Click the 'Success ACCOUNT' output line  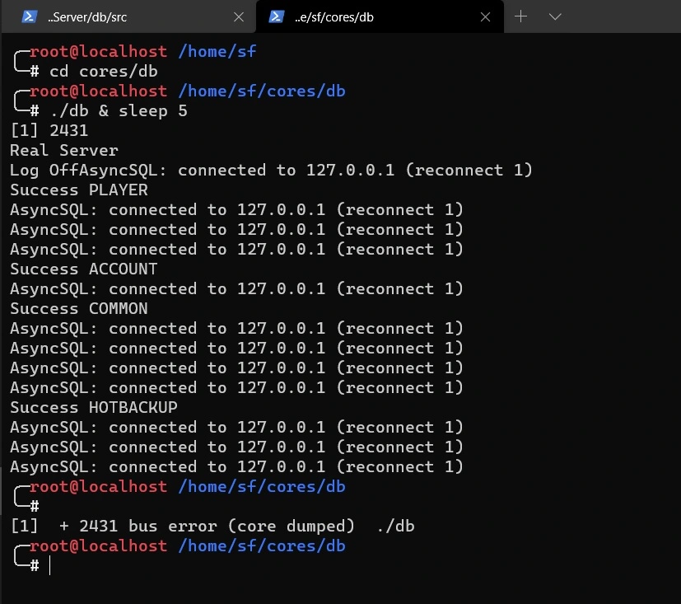(x=83, y=269)
